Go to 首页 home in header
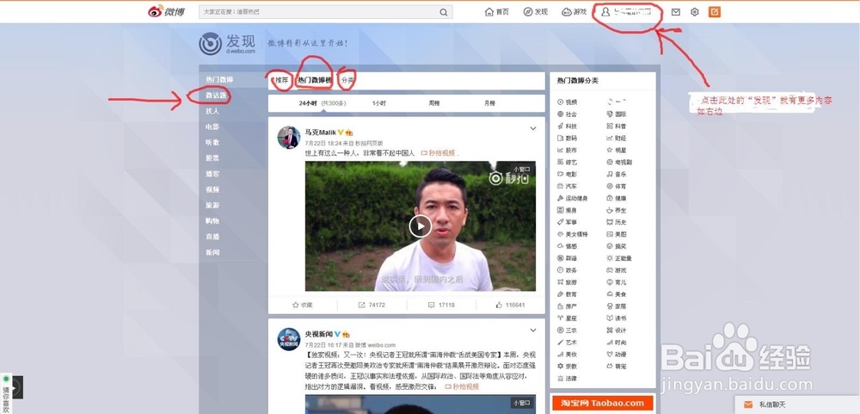This screenshot has height=414, width=860. (x=497, y=12)
